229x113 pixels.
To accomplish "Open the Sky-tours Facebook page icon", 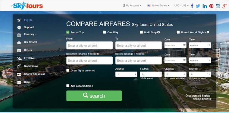I will pyautogui.click(x=192, y=6).
